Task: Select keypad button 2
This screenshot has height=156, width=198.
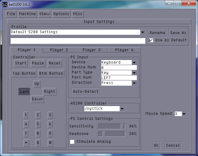Action: click(x=38, y=115)
